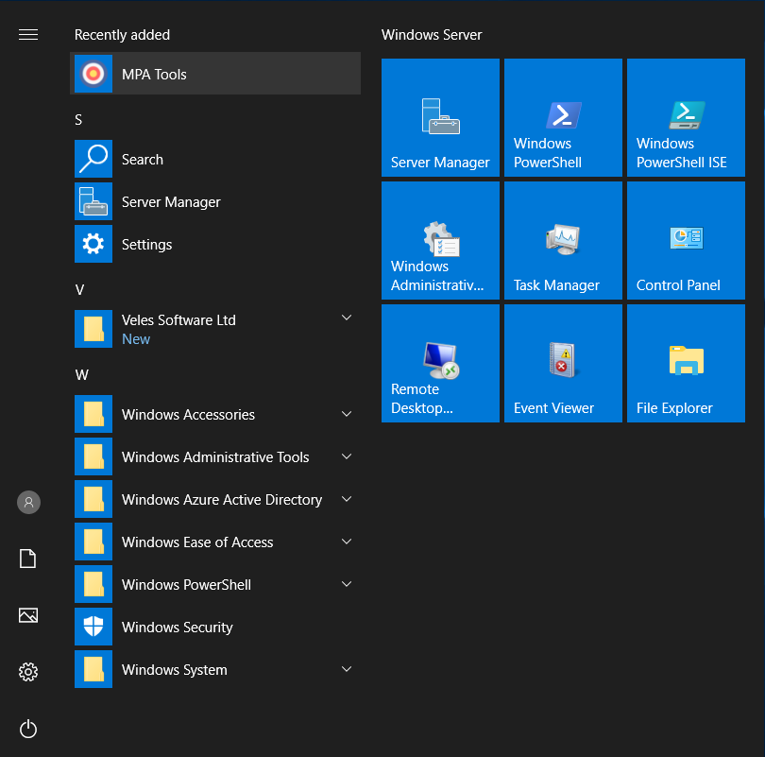The image size is (765, 757).
Task: Launch the Remote Desktop Connection tile
Action: [440, 364]
